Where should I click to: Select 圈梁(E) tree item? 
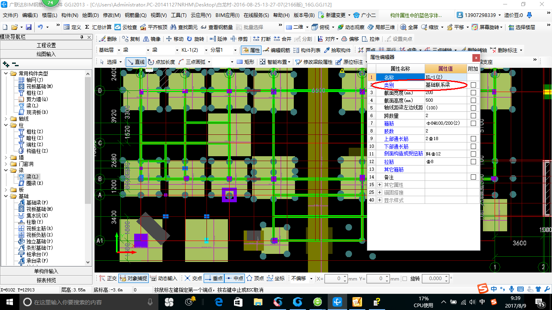[31, 183]
